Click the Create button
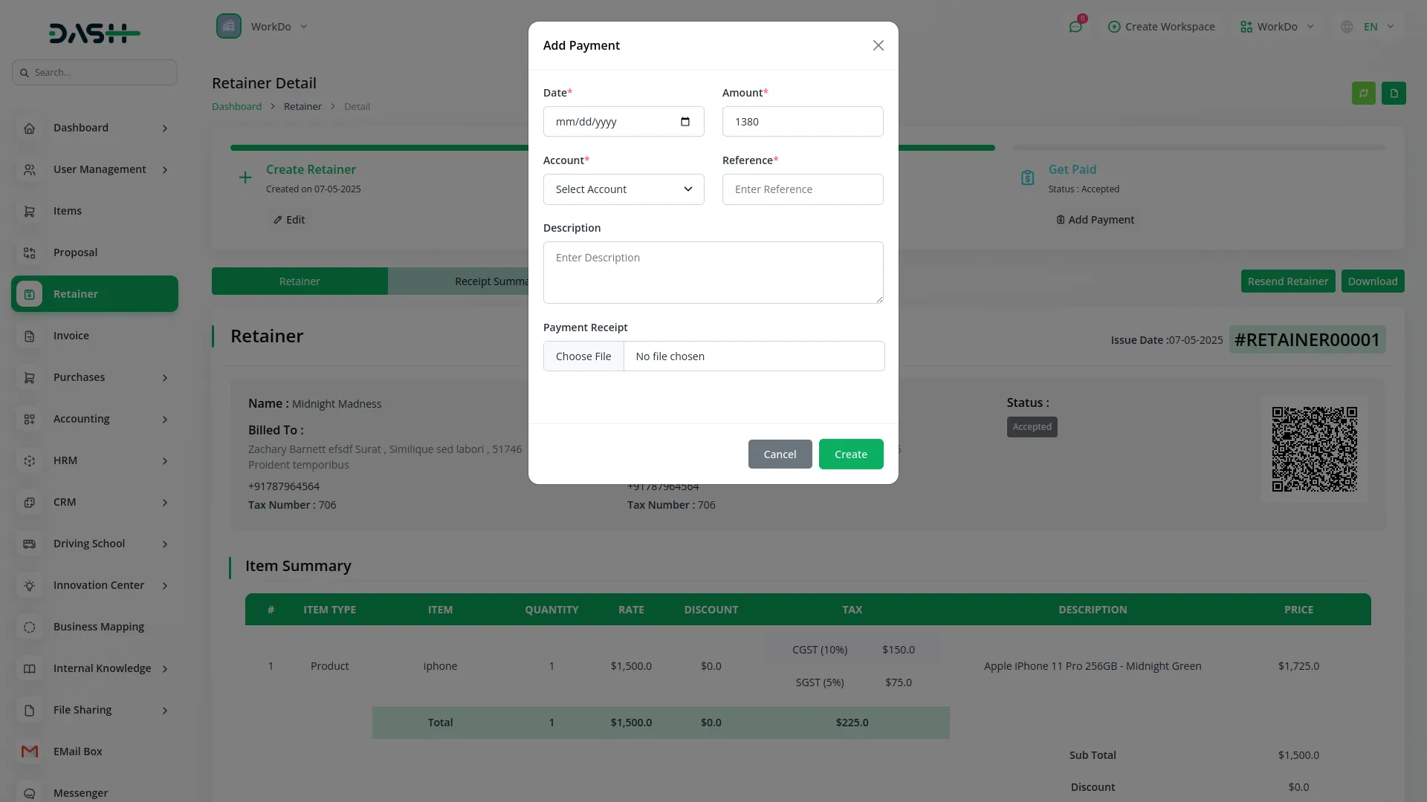The width and height of the screenshot is (1427, 802). 850,454
